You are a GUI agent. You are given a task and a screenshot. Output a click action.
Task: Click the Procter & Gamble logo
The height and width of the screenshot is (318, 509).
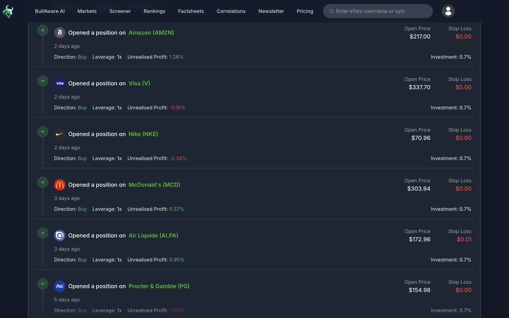tap(60, 286)
